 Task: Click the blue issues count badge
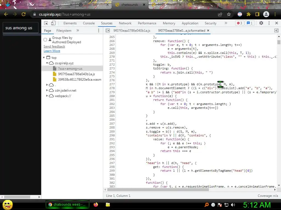(x=250, y=23)
